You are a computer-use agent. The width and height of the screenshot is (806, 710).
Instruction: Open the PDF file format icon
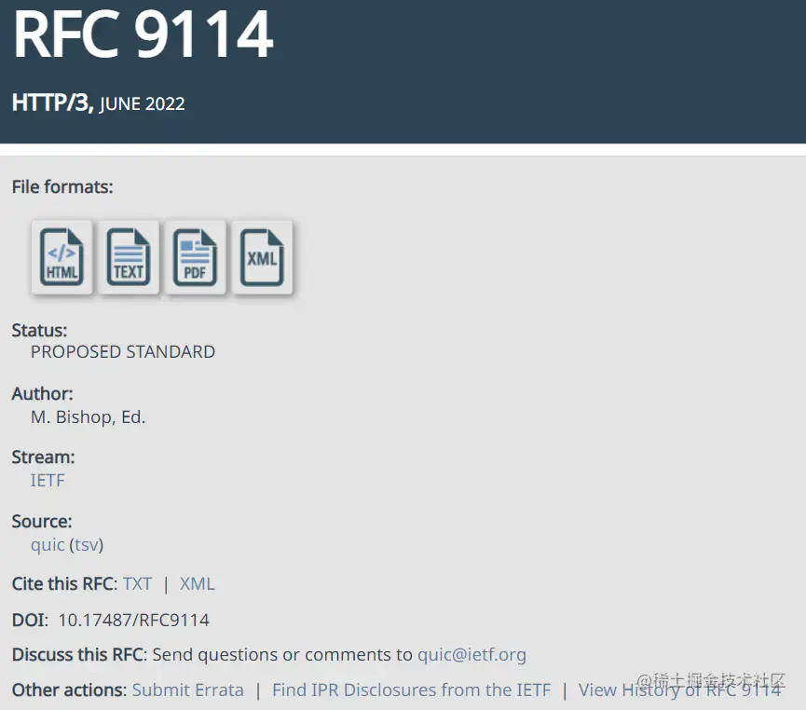(196, 257)
